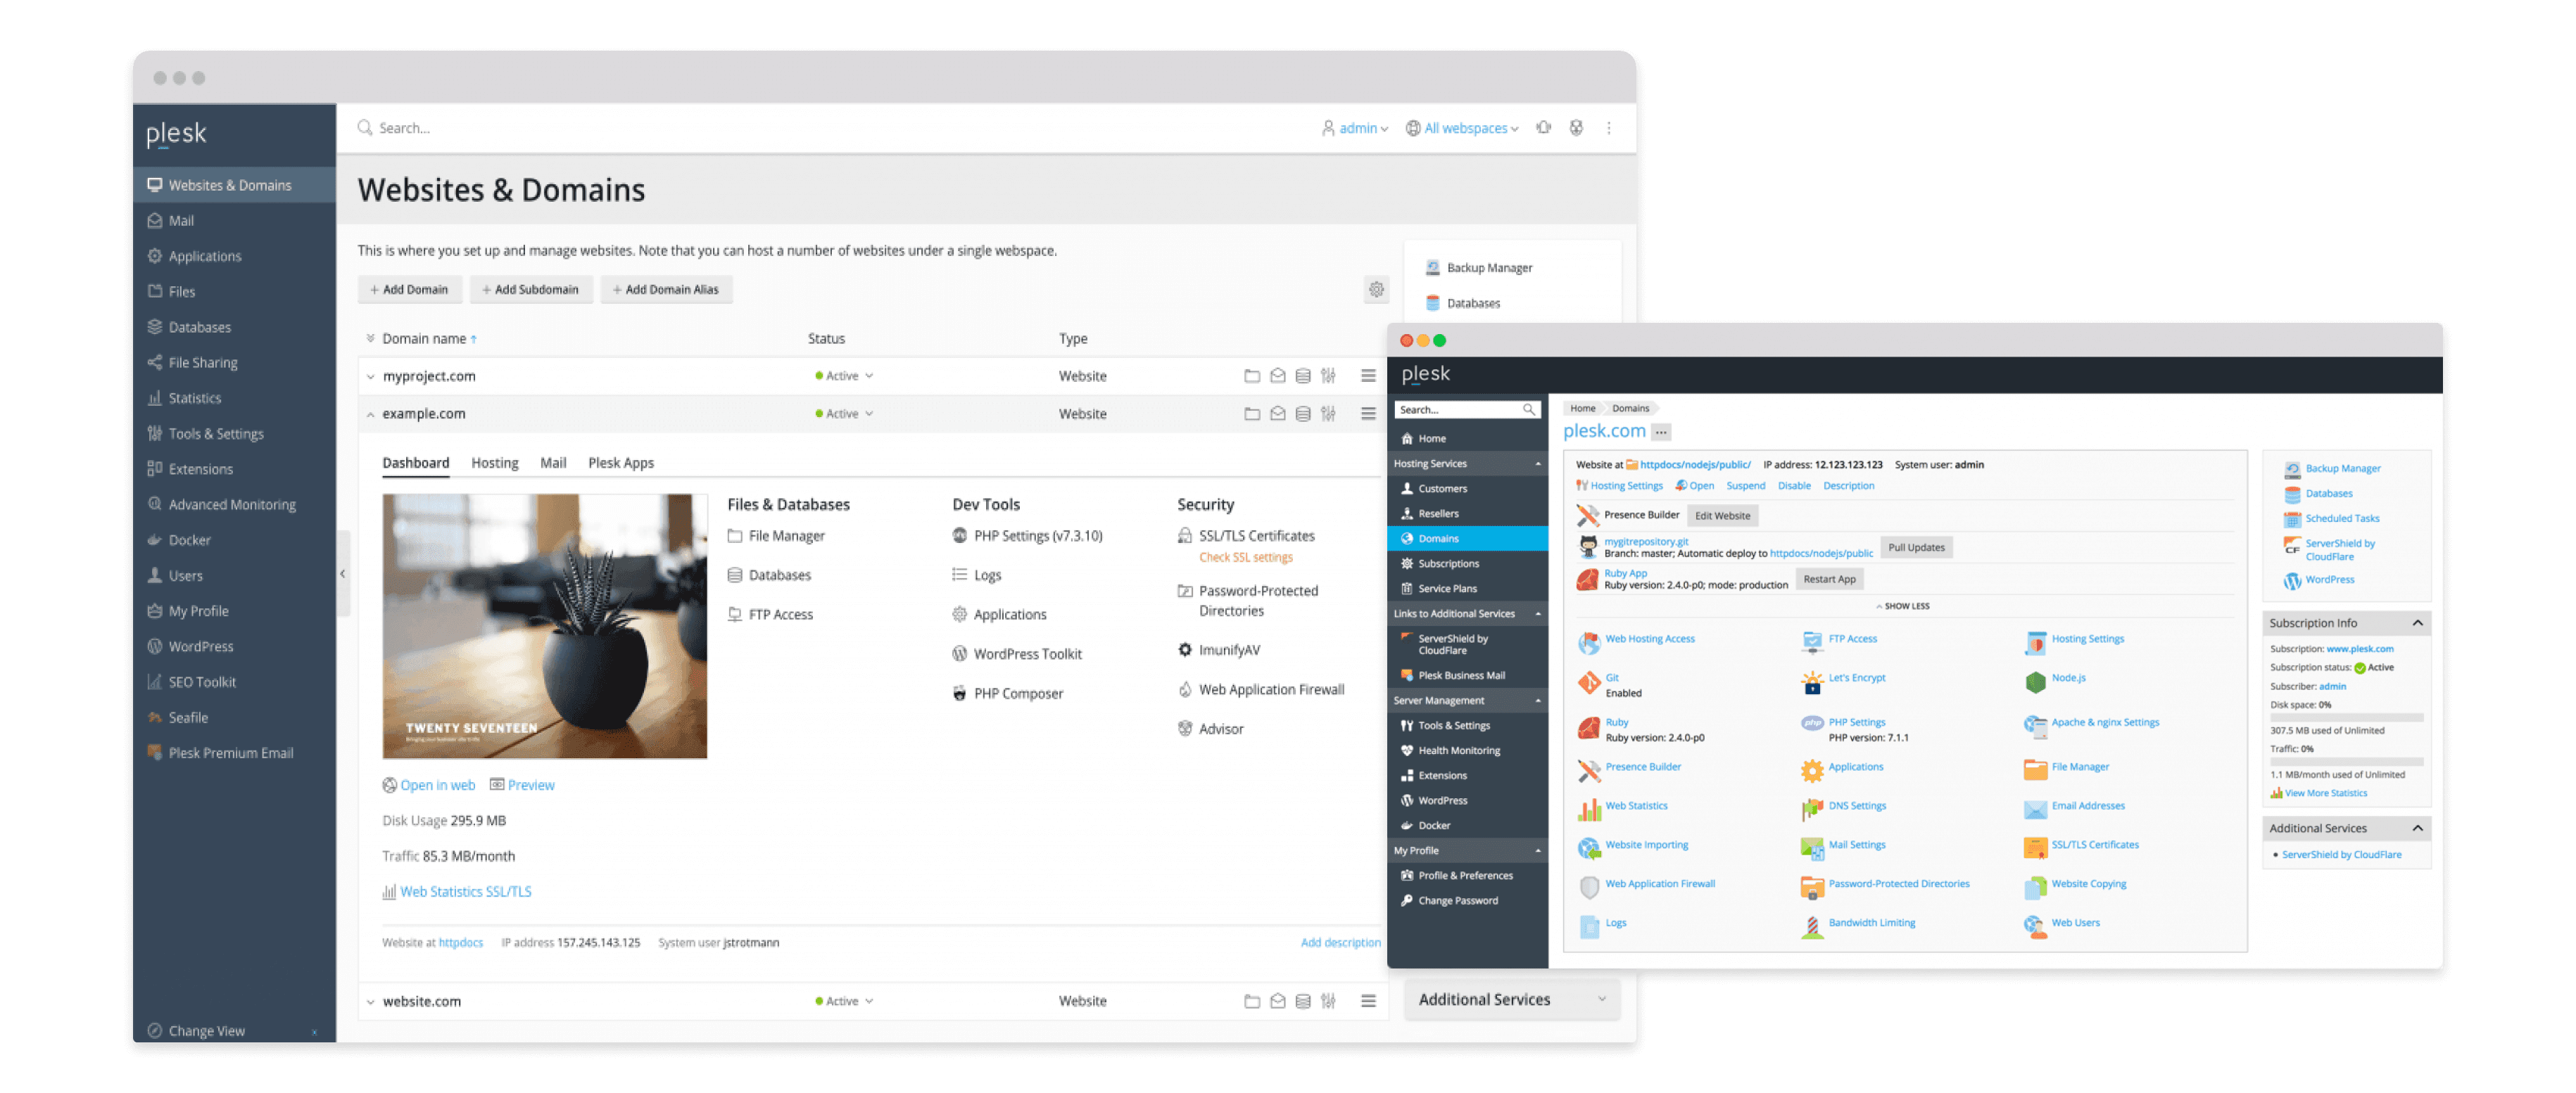The image size is (2576, 1093).
Task: Open the file manager folder icon for myproject.com
Action: (x=1251, y=377)
